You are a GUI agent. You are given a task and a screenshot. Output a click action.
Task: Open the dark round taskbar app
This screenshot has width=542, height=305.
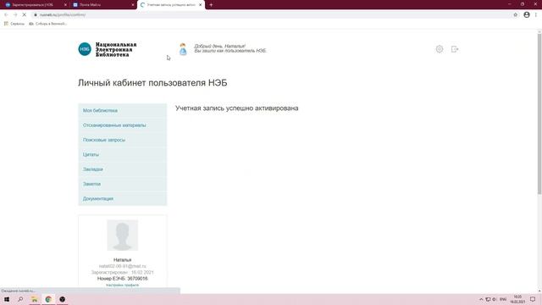click(x=62, y=299)
